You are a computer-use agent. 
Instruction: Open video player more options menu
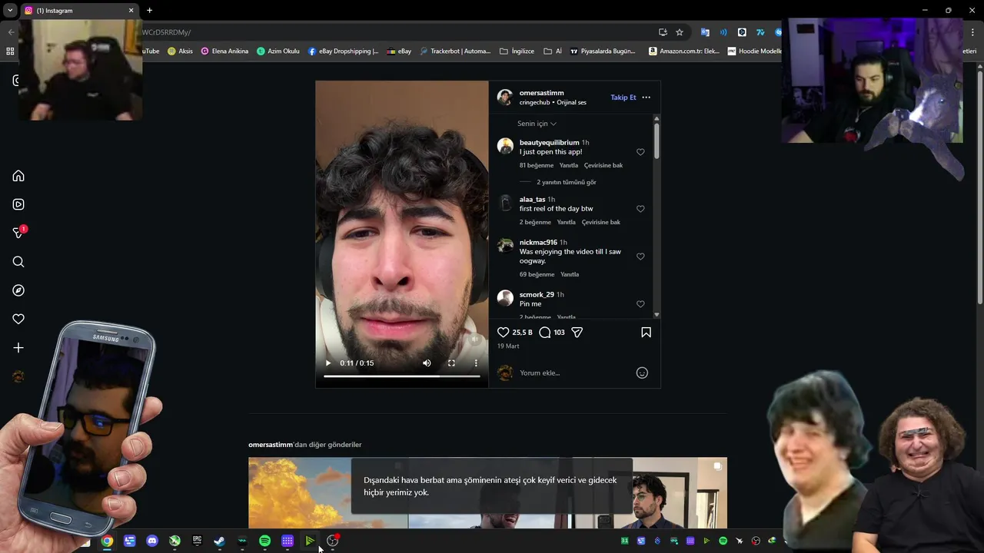pyautogui.click(x=476, y=363)
